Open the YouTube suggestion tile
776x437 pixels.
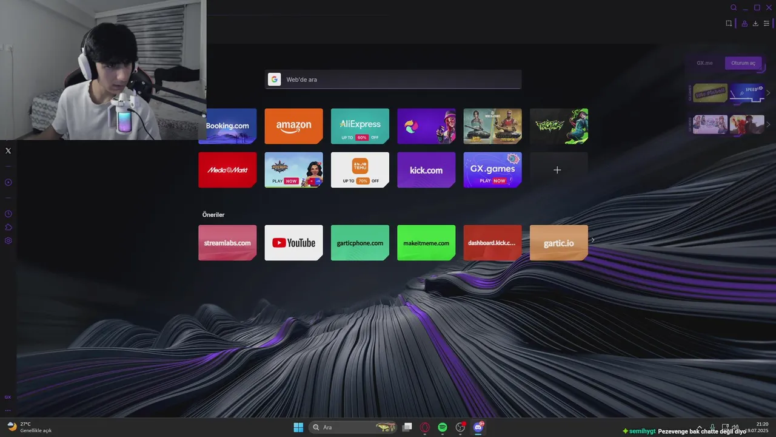(x=293, y=243)
